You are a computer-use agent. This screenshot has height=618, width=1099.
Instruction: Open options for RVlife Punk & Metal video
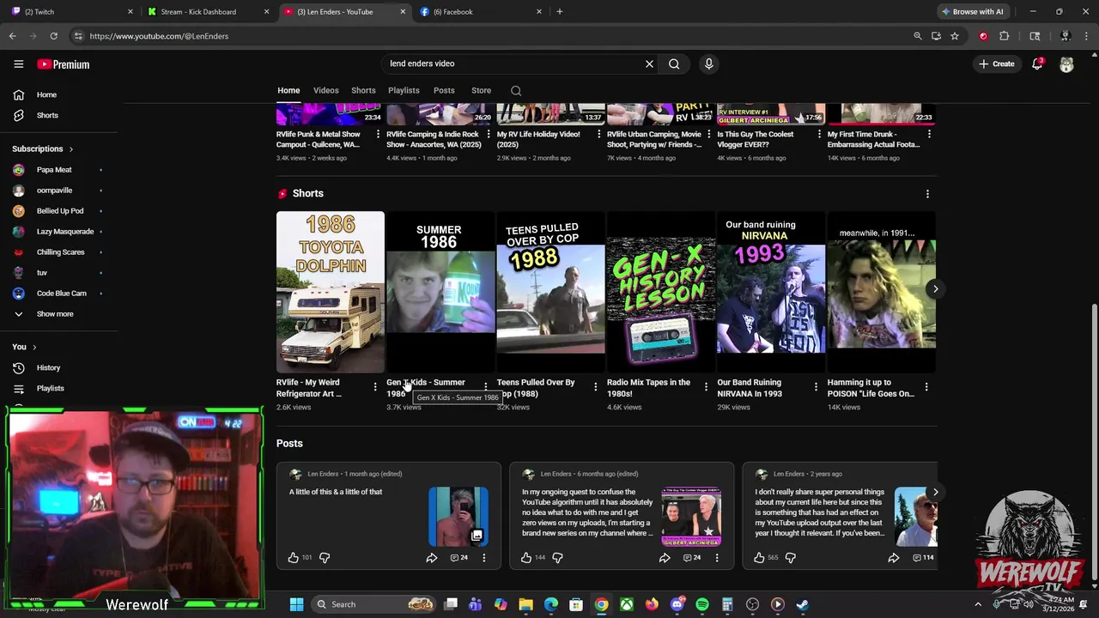point(378,135)
